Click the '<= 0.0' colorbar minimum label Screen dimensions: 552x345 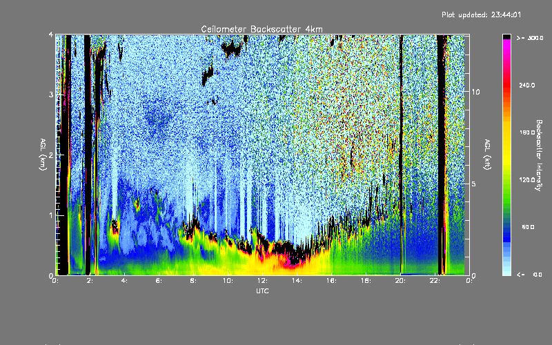click(x=529, y=275)
